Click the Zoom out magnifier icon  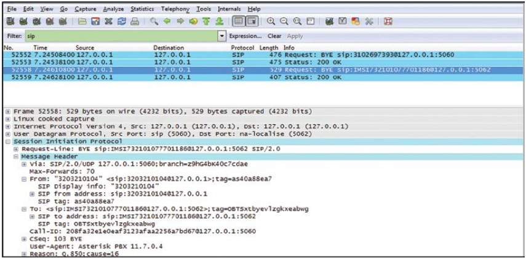tap(284, 21)
